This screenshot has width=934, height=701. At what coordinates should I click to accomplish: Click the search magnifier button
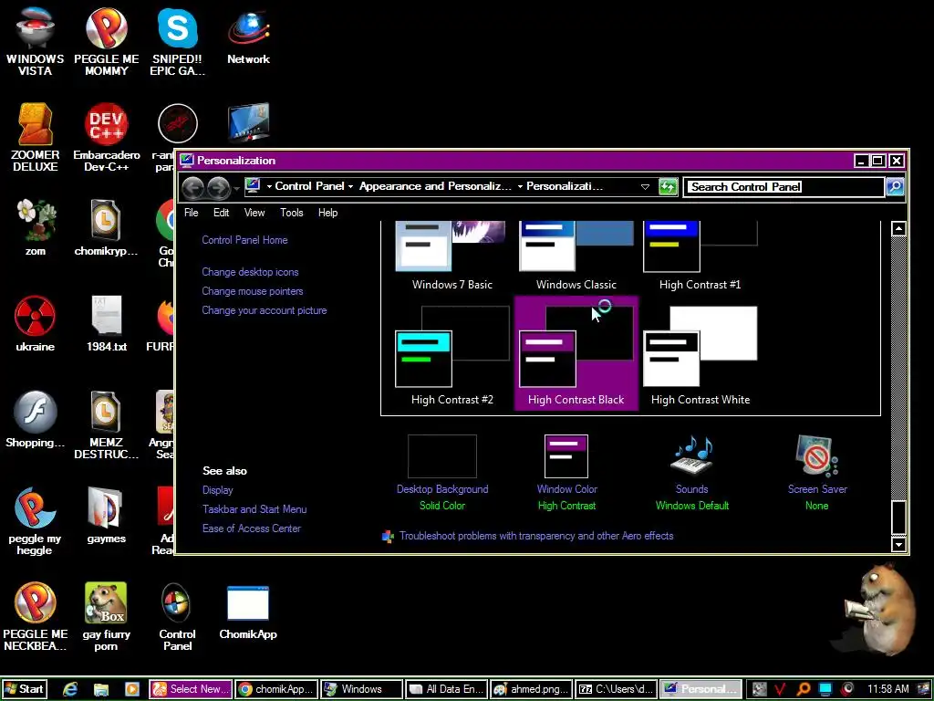coord(895,186)
